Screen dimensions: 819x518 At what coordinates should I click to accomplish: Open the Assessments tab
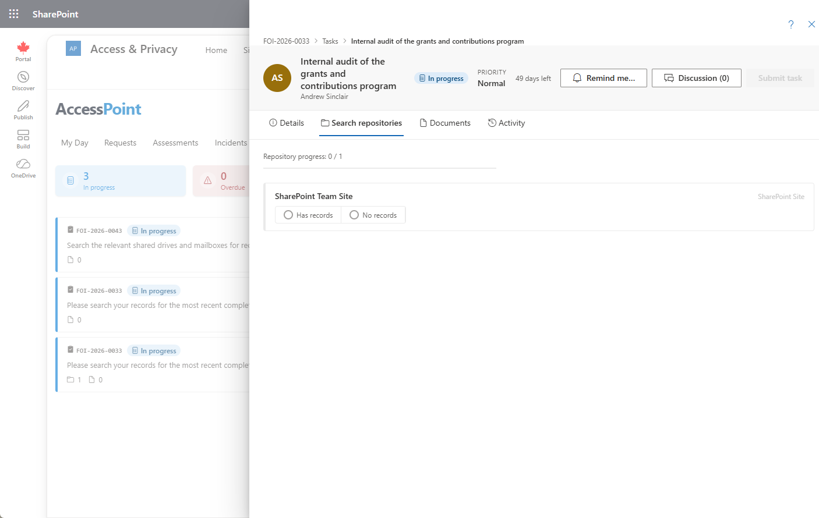coord(175,143)
